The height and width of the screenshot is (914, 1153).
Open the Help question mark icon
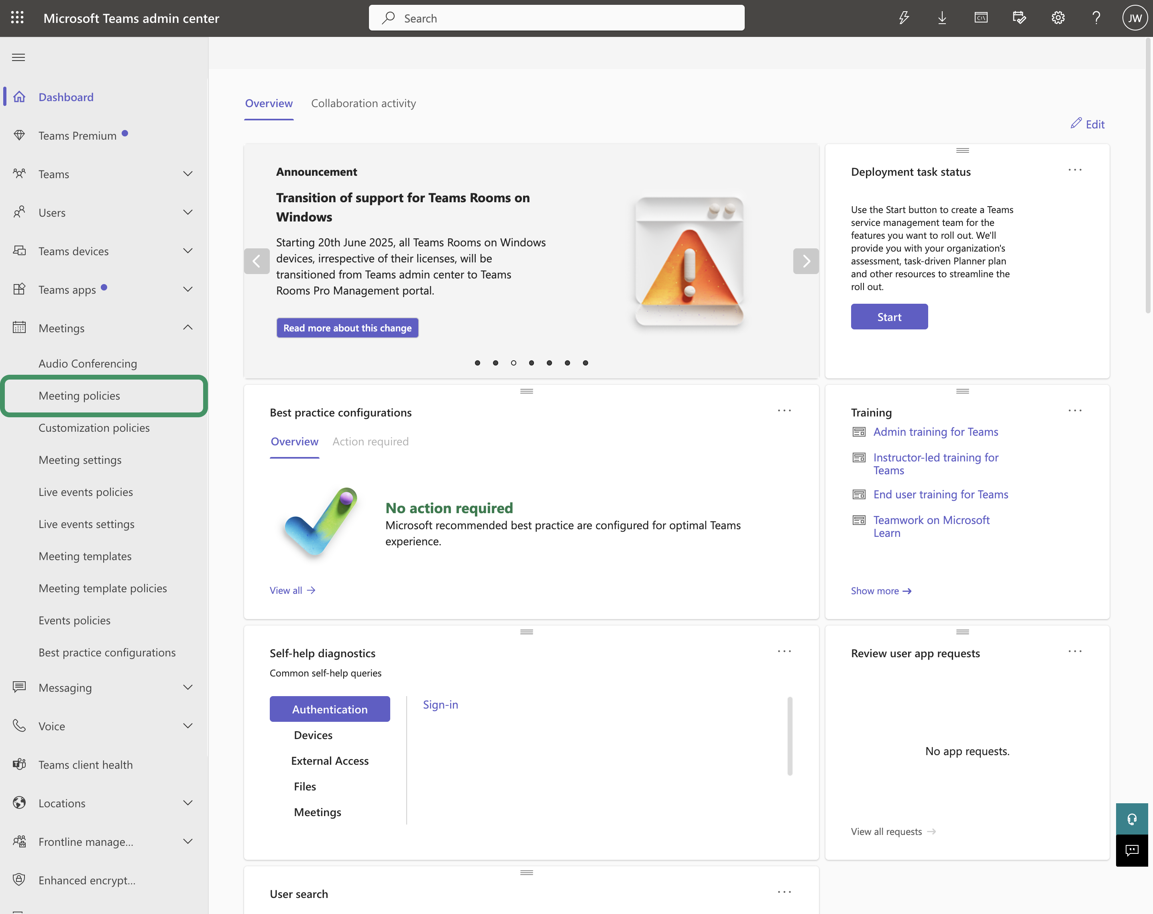[x=1096, y=18]
